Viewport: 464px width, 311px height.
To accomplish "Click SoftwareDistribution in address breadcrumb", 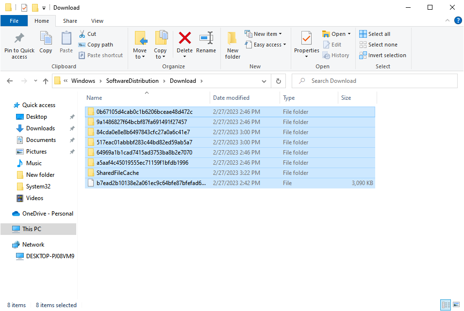I will coord(133,81).
